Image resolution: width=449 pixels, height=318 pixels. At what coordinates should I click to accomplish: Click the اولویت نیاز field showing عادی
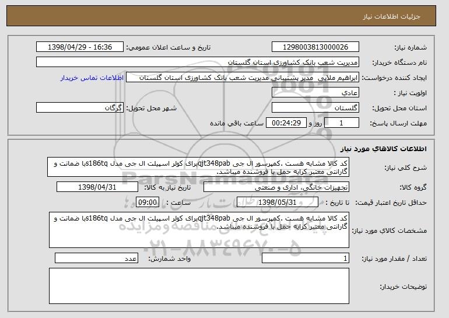tap(315, 93)
